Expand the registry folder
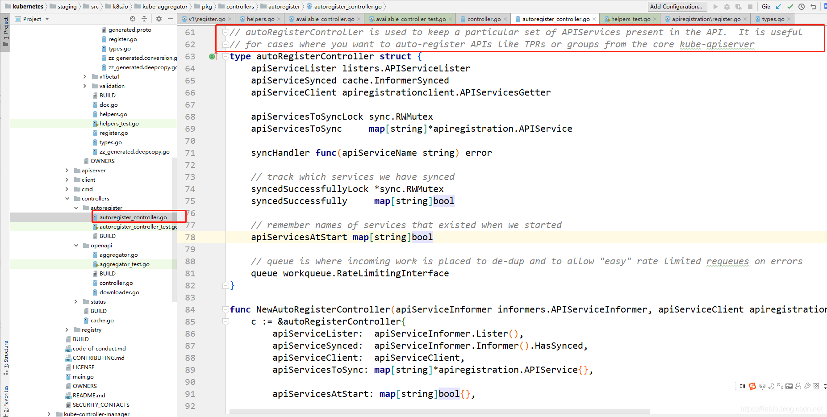The image size is (827, 417). click(x=67, y=330)
